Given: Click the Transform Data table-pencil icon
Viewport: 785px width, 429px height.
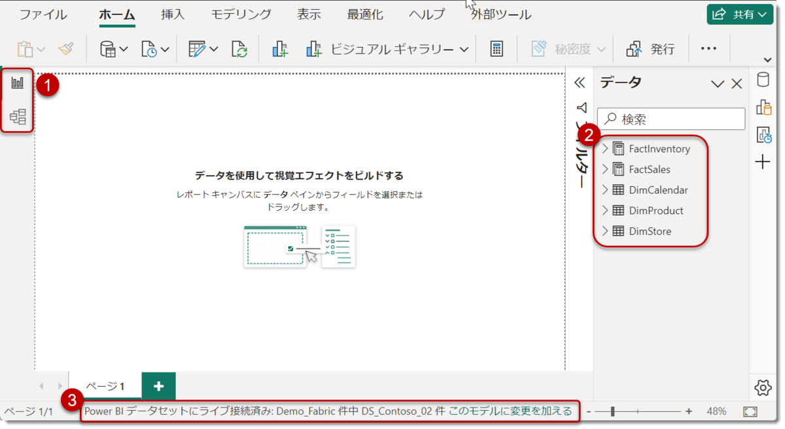Looking at the screenshot, I should (x=197, y=49).
